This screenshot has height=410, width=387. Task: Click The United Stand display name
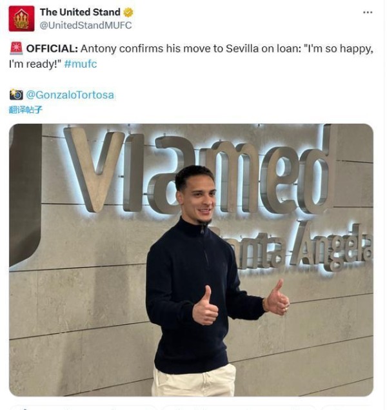[x=80, y=12]
